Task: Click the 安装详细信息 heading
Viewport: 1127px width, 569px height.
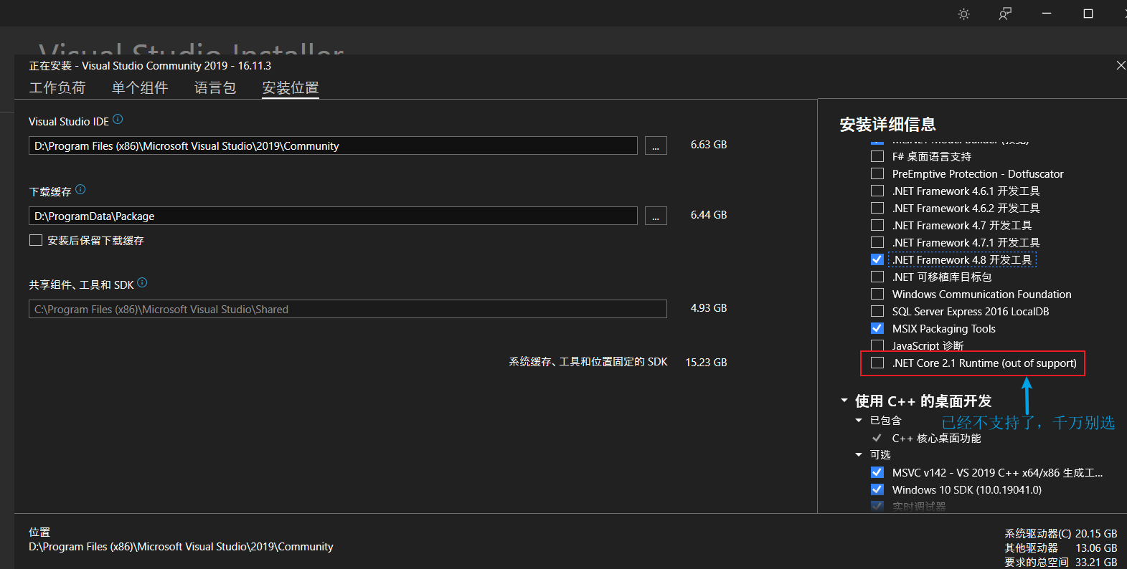Action: (888, 125)
